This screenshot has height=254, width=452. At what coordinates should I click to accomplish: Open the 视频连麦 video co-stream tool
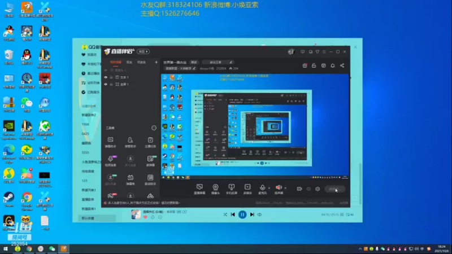point(110,161)
